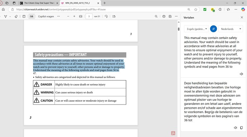Click the browser extensions puzzle icon
Viewport: 247px width, 137px height.
tap(220, 9)
